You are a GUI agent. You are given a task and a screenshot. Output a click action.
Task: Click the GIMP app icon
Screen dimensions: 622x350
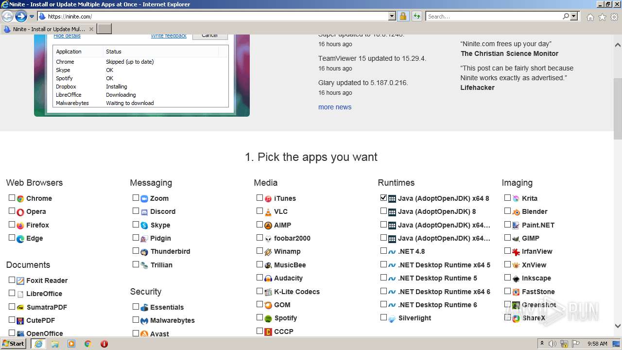point(516,239)
